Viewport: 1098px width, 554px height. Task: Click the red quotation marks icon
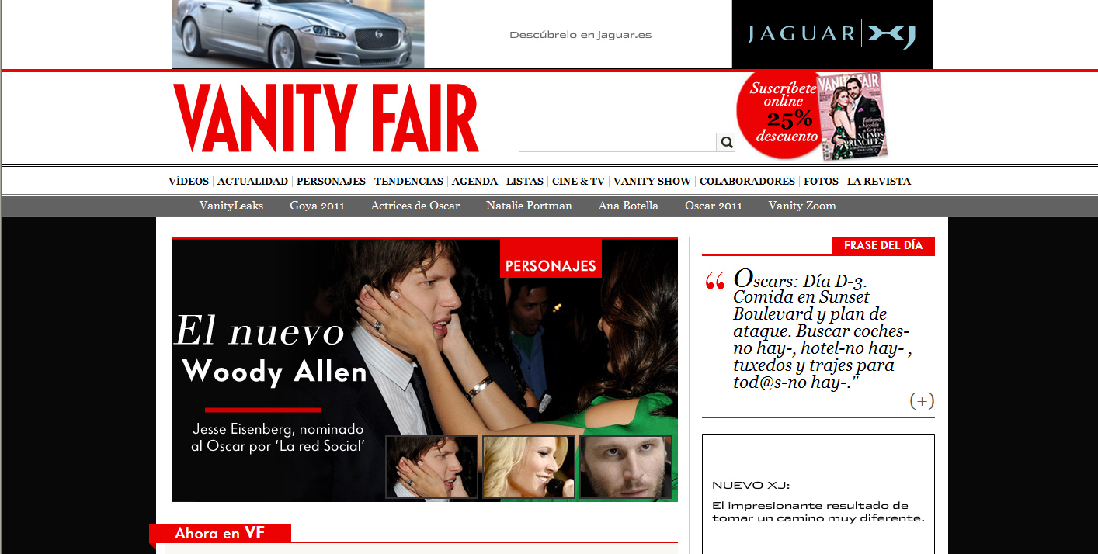tap(714, 282)
